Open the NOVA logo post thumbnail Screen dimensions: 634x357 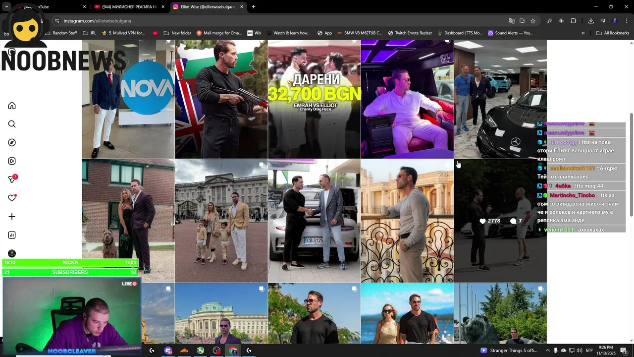(x=128, y=99)
